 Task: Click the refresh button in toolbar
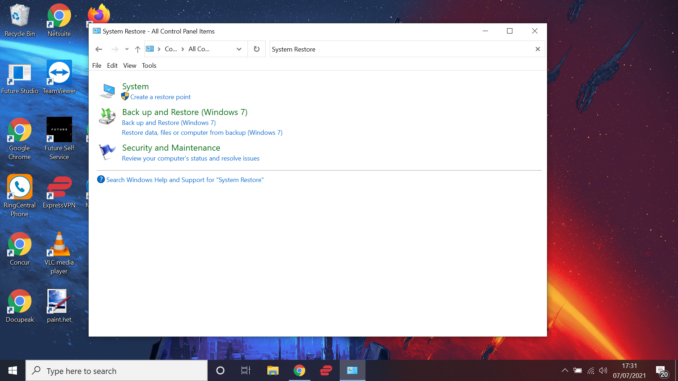coord(257,49)
